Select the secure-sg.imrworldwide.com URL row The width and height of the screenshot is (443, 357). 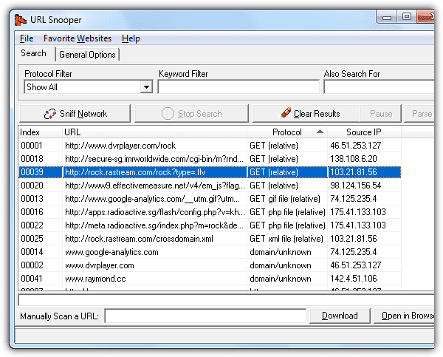(x=210, y=159)
